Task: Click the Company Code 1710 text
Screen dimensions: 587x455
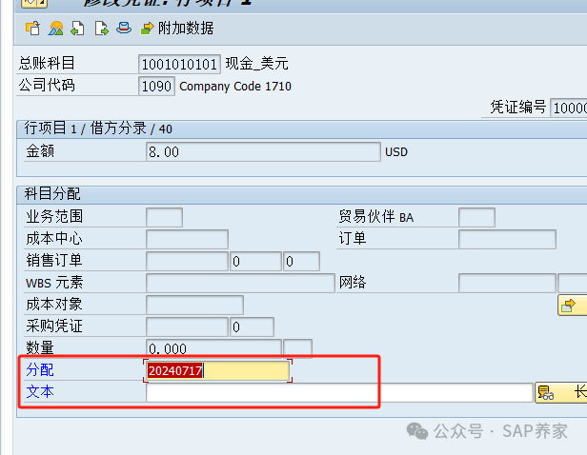Action: tap(235, 87)
